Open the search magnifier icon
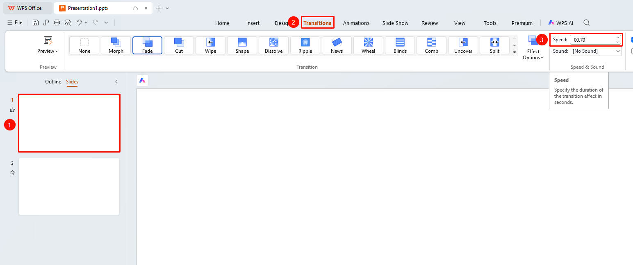 pyautogui.click(x=587, y=22)
